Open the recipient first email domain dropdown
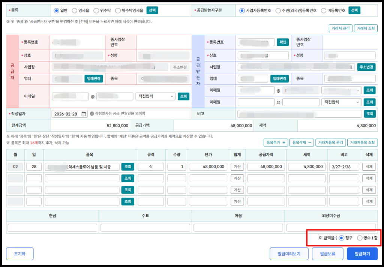384x267 pixels. coord(341,90)
